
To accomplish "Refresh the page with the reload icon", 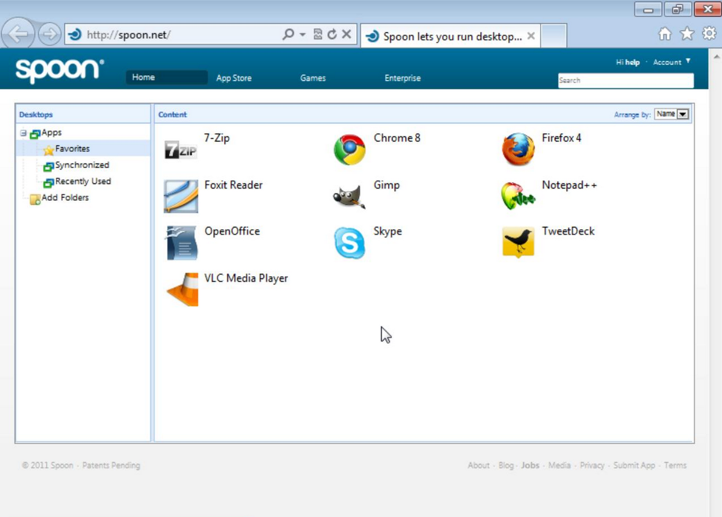I will (x=332, y=35).
